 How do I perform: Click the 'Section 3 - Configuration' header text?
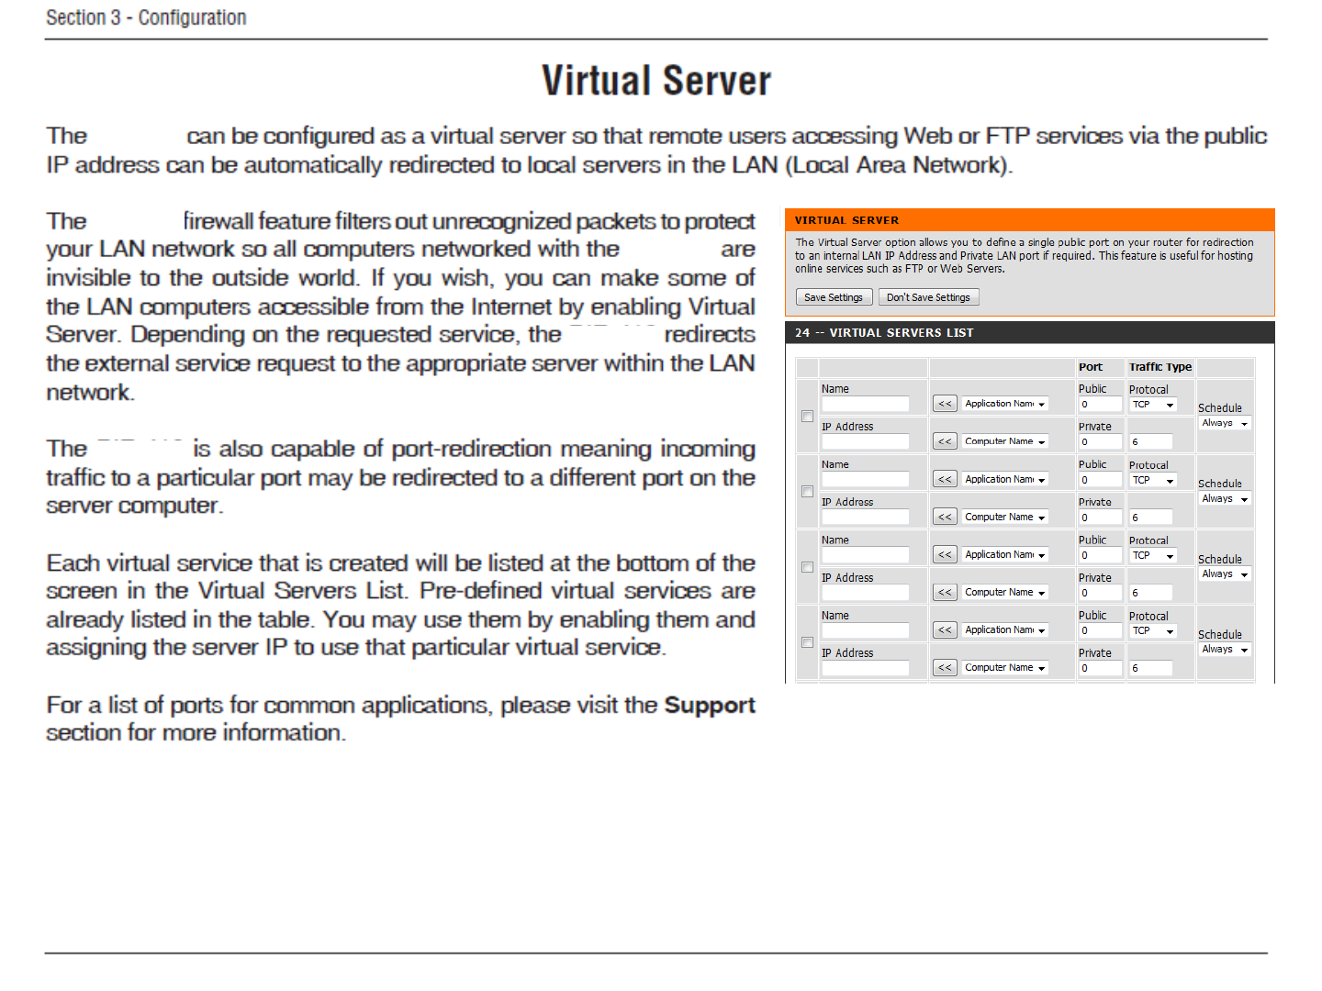click(146, 17)
